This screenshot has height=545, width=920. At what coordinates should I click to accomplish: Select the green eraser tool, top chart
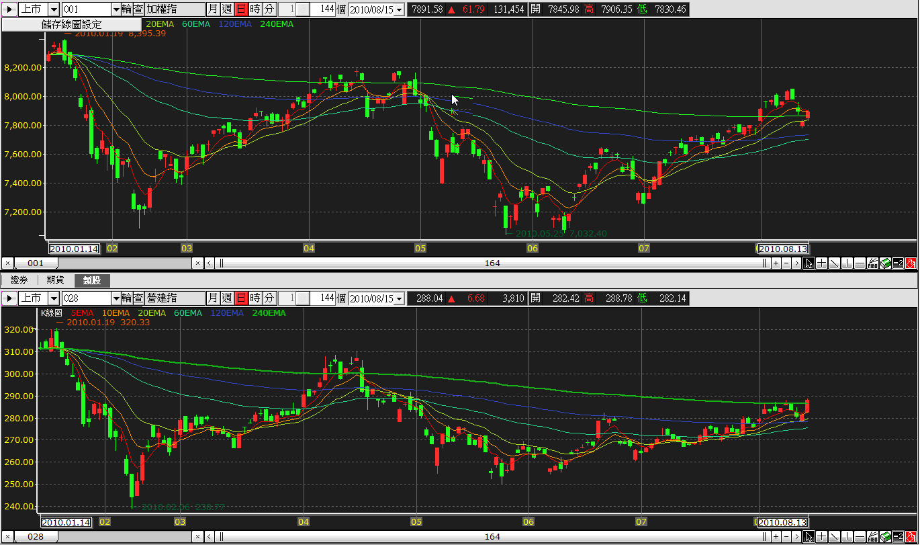click(x=885, y=263)
